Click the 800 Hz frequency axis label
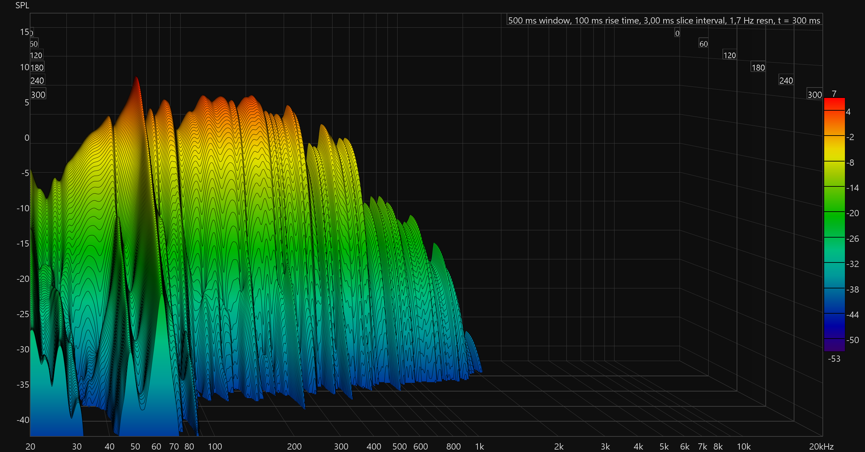865x452 pixels. coord(454,446)
